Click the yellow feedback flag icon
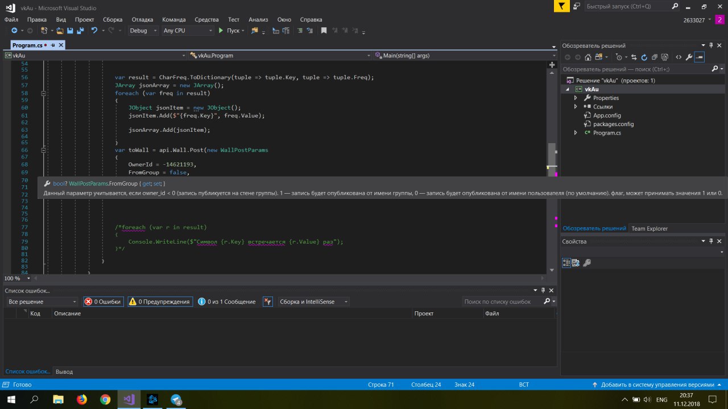 coord(562,6)
